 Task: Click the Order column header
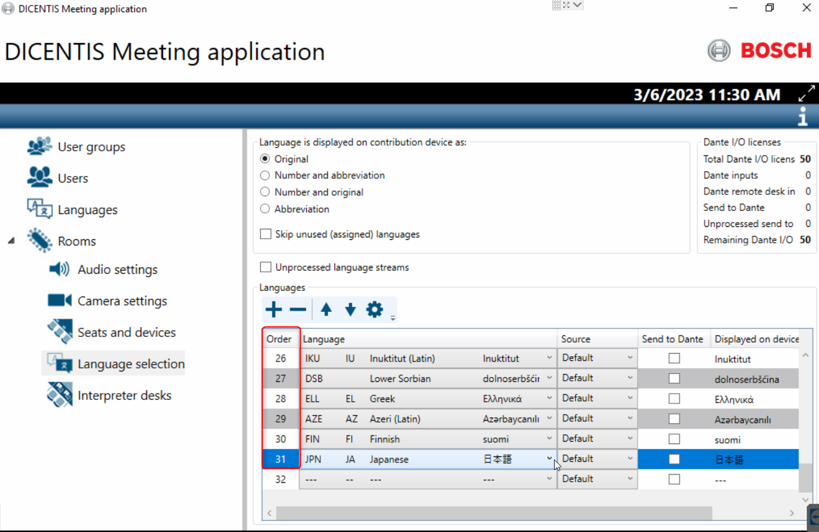pos(279,339)
